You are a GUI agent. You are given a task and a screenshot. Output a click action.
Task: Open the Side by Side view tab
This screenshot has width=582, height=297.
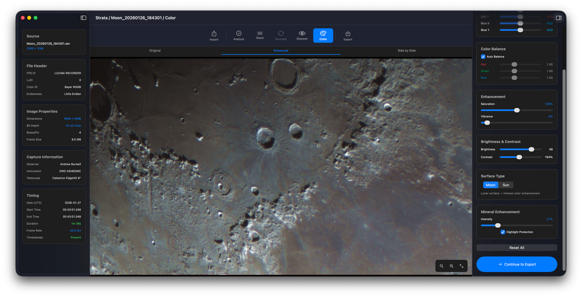[x=407, y=51]
